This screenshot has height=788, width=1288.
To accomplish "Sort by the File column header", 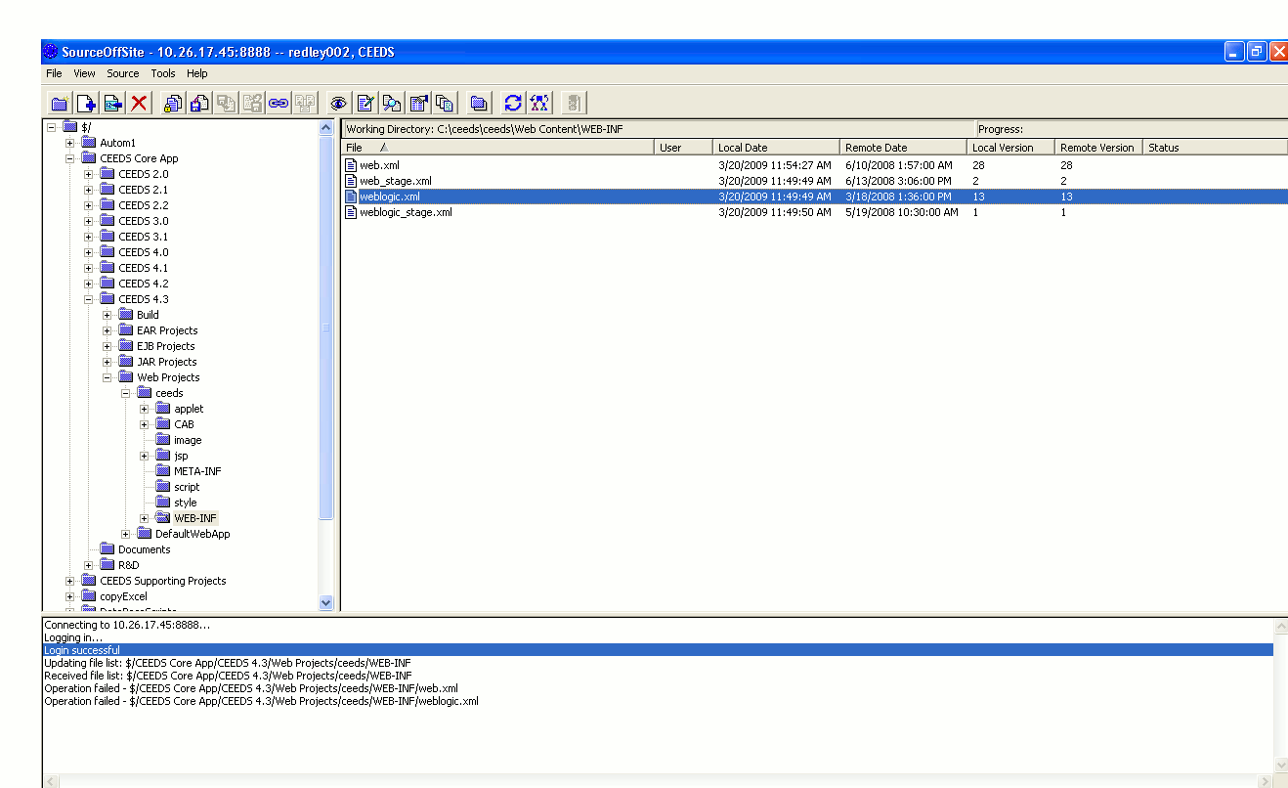I will 497,148.
